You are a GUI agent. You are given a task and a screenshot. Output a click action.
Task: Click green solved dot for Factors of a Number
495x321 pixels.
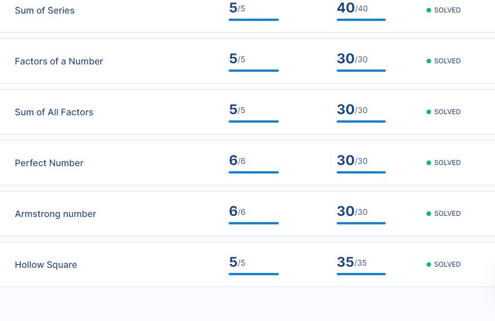429,61
